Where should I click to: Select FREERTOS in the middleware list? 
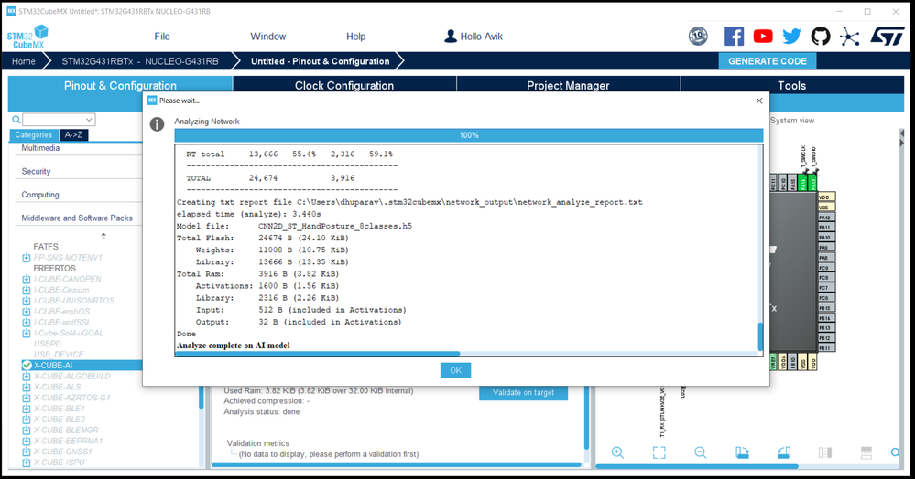tap(54, 268)
